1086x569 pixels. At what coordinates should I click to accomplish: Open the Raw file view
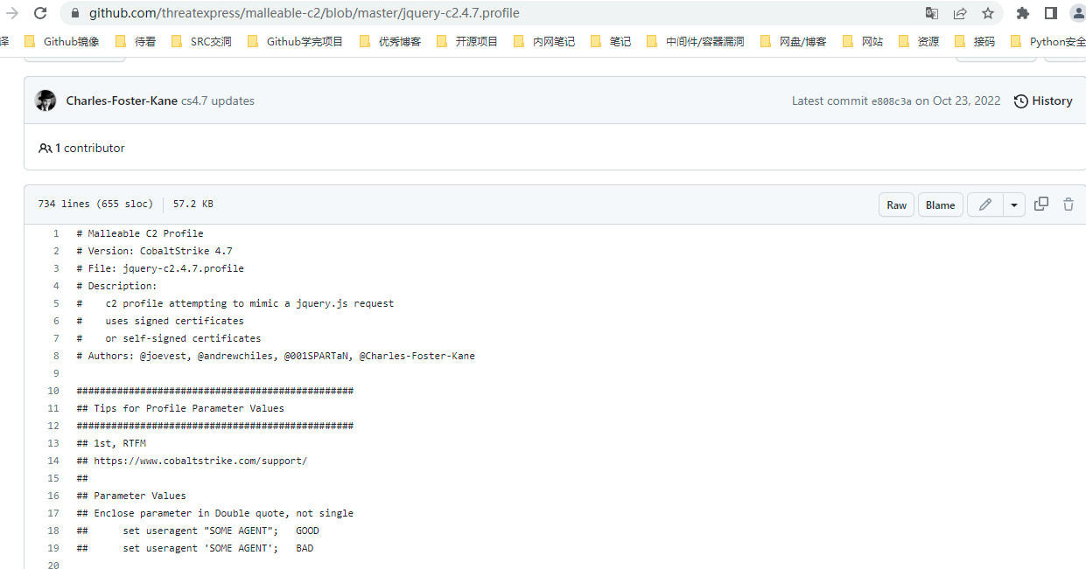pos(896,205)
